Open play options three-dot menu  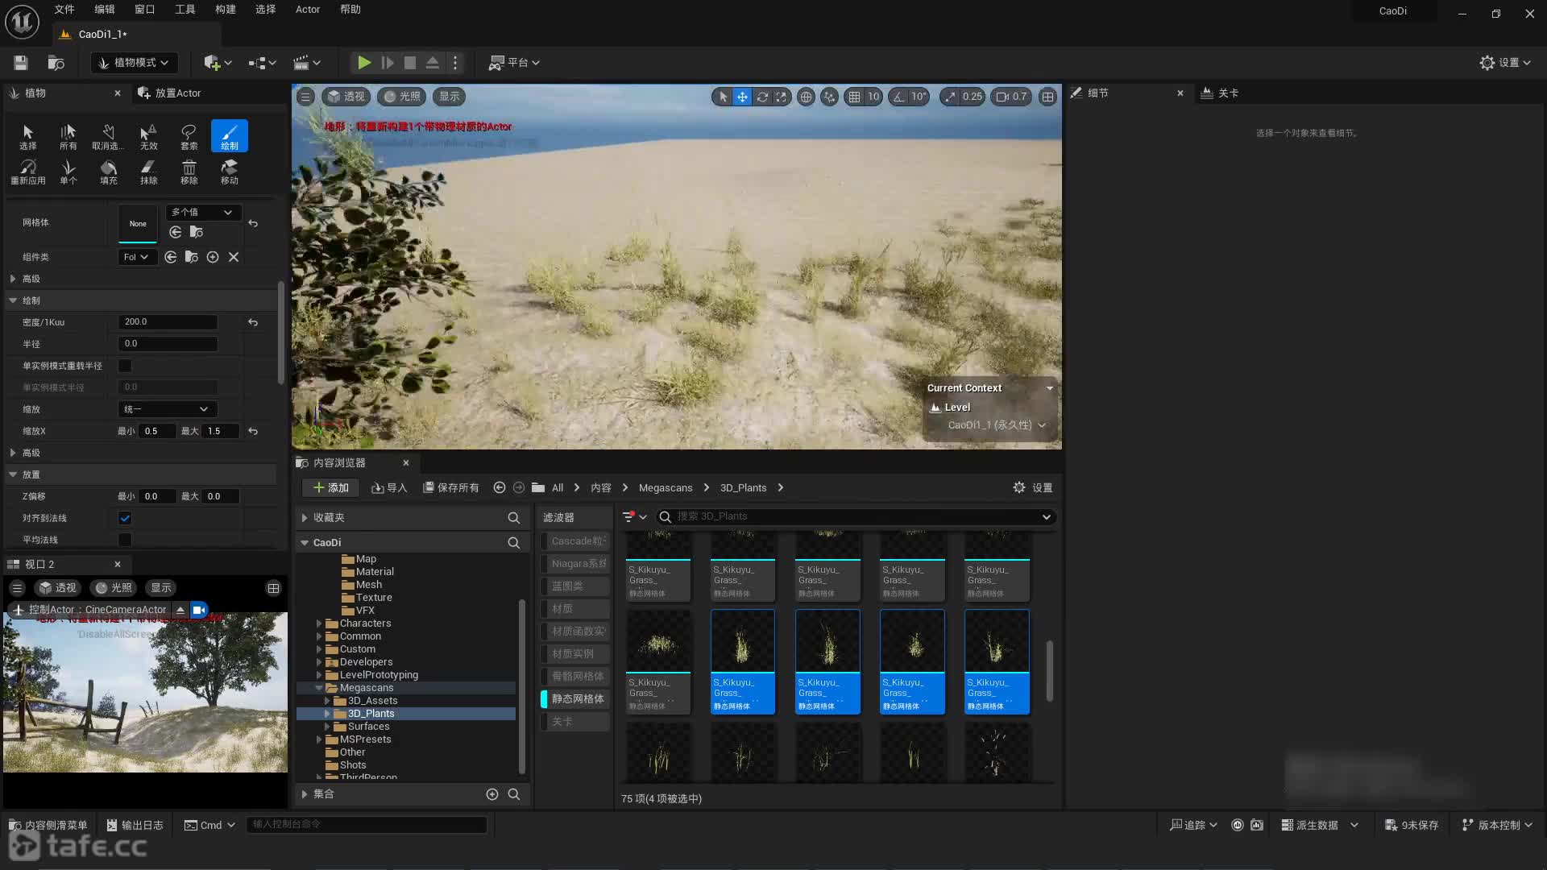pos(455,63)
